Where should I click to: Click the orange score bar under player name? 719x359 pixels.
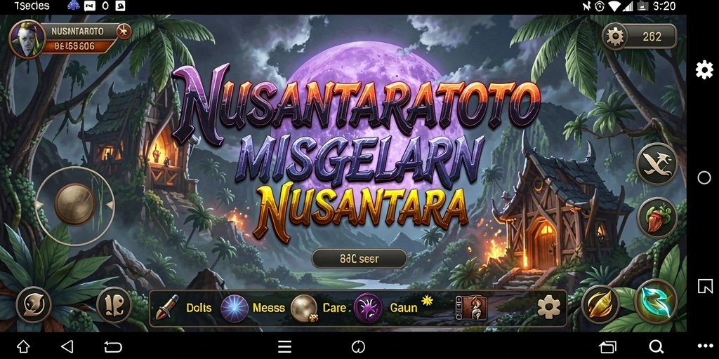coord(78,46)
